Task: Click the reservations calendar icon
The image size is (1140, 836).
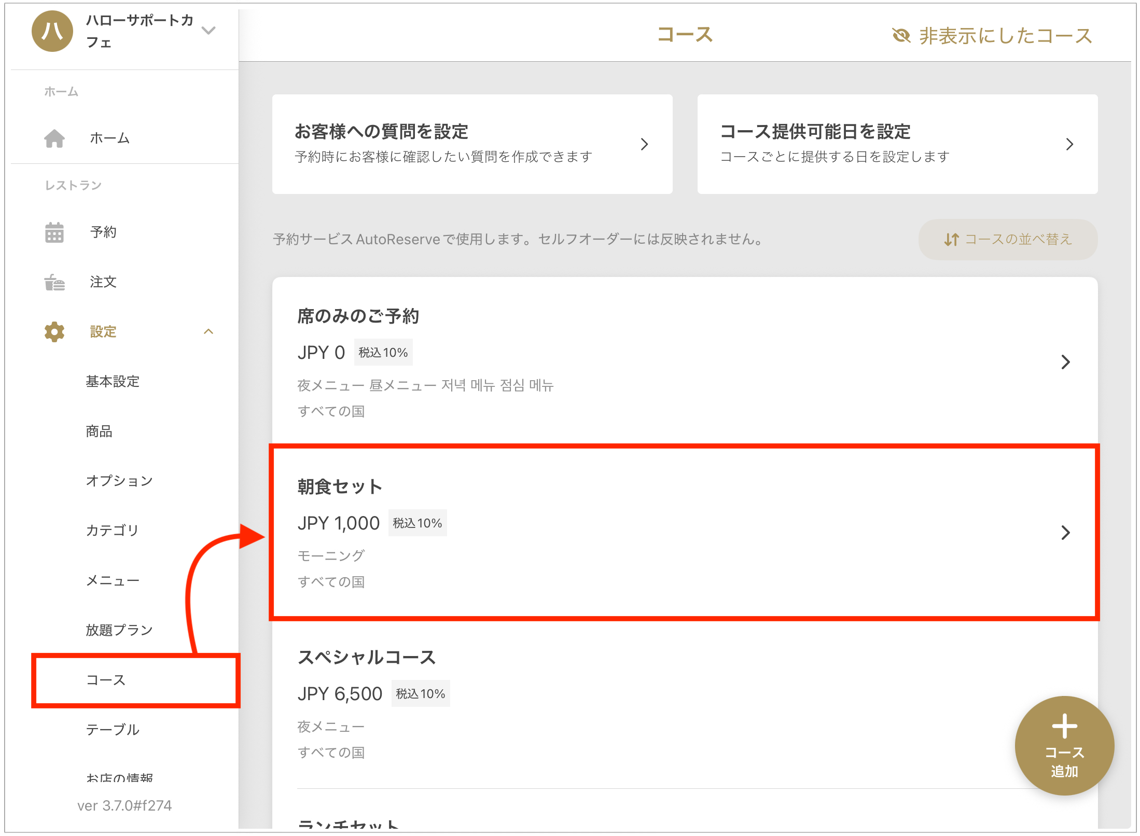Action: pos(54,232)
